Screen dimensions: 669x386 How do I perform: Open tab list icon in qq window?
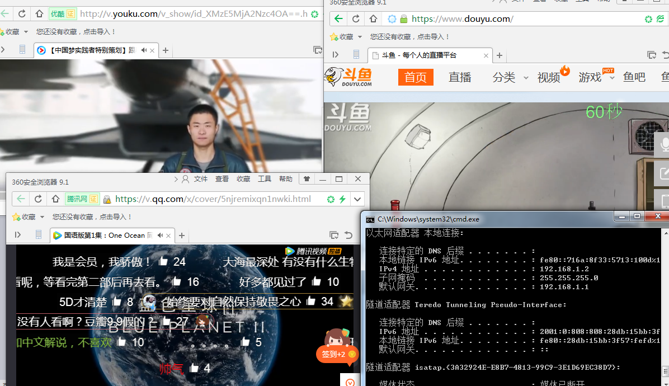[x=334, y=235]
